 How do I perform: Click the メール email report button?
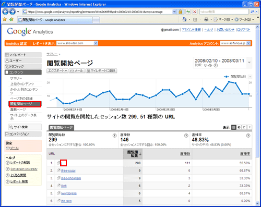77,71
